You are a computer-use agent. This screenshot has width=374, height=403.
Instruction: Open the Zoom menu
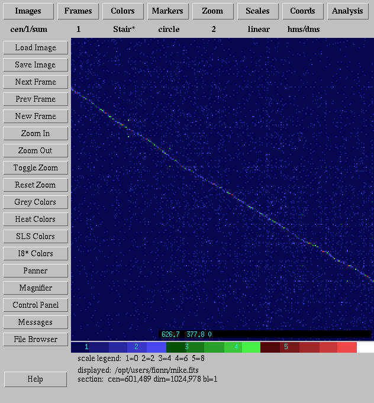point(212,11)
